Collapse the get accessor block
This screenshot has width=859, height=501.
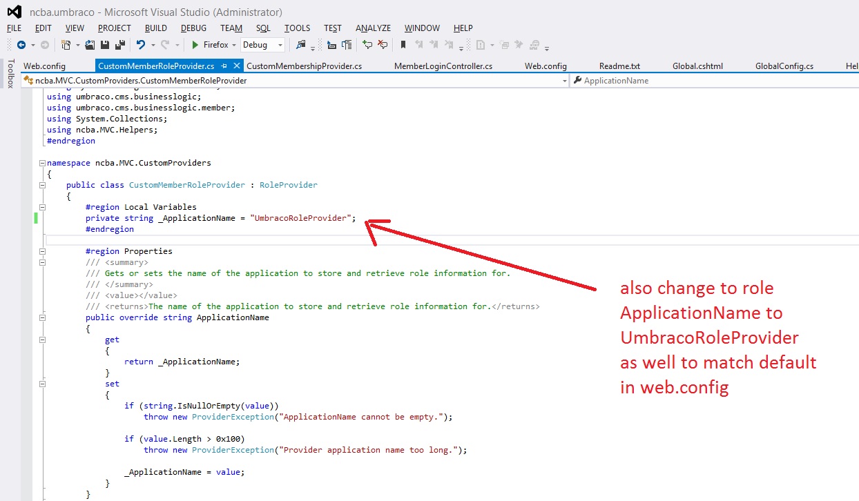click(43, 340)
